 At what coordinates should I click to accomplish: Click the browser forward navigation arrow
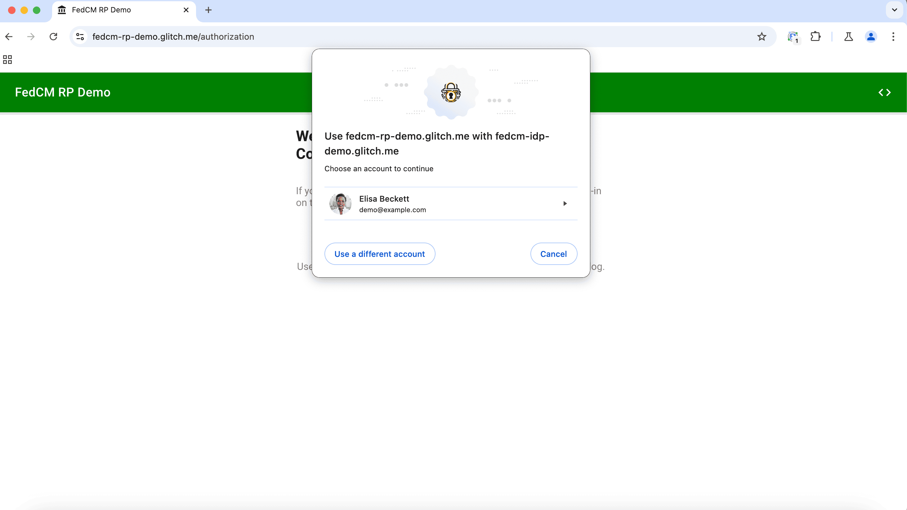[x=31, y=37]
